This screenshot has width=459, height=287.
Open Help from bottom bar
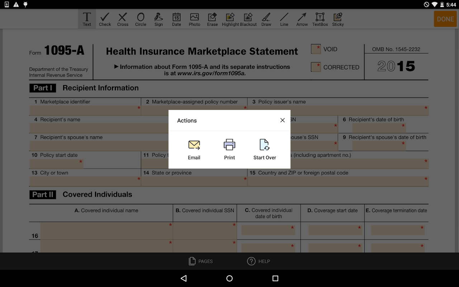(x=259, y=261)
